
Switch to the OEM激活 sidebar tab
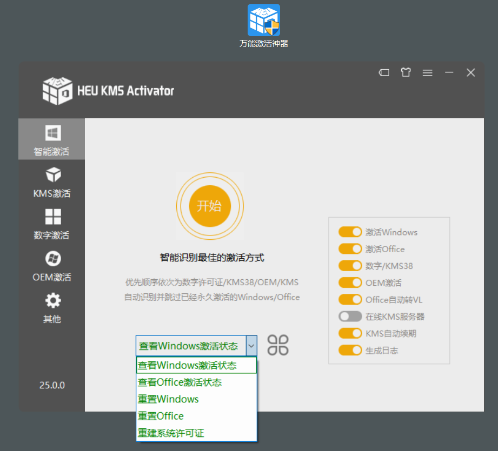click(51, 266)
